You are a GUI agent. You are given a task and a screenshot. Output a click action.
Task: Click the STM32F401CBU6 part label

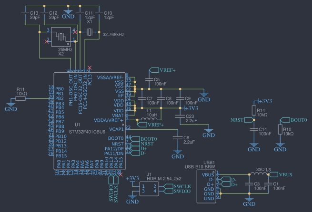pyautogui.click(x=87, y=132)
